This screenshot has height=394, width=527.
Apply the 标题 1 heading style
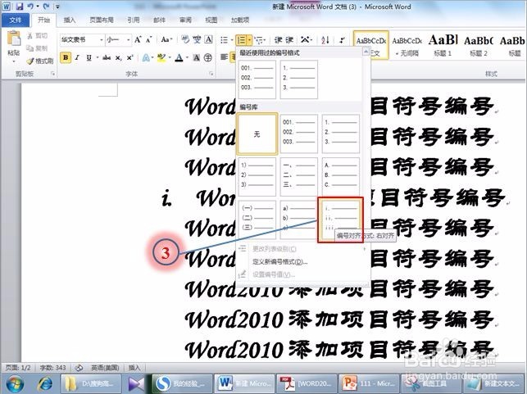[443, 45]
